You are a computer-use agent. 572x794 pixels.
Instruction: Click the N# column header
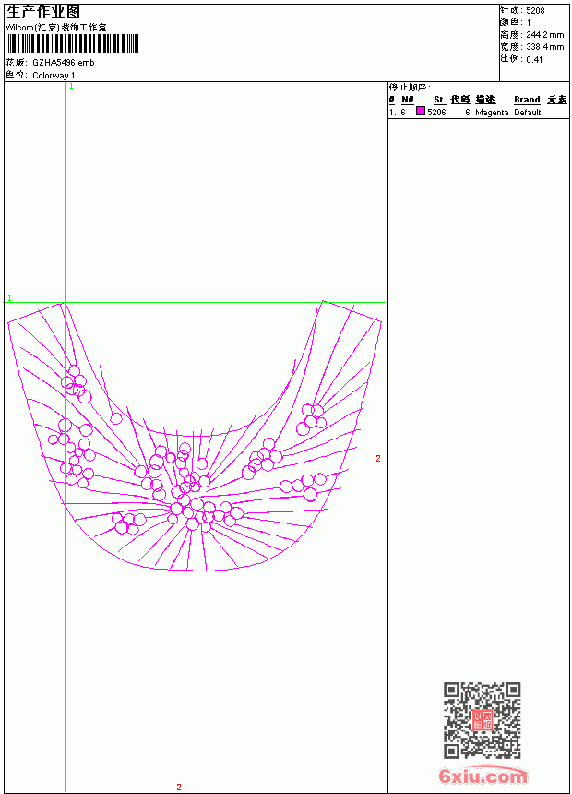pos(408,100)
